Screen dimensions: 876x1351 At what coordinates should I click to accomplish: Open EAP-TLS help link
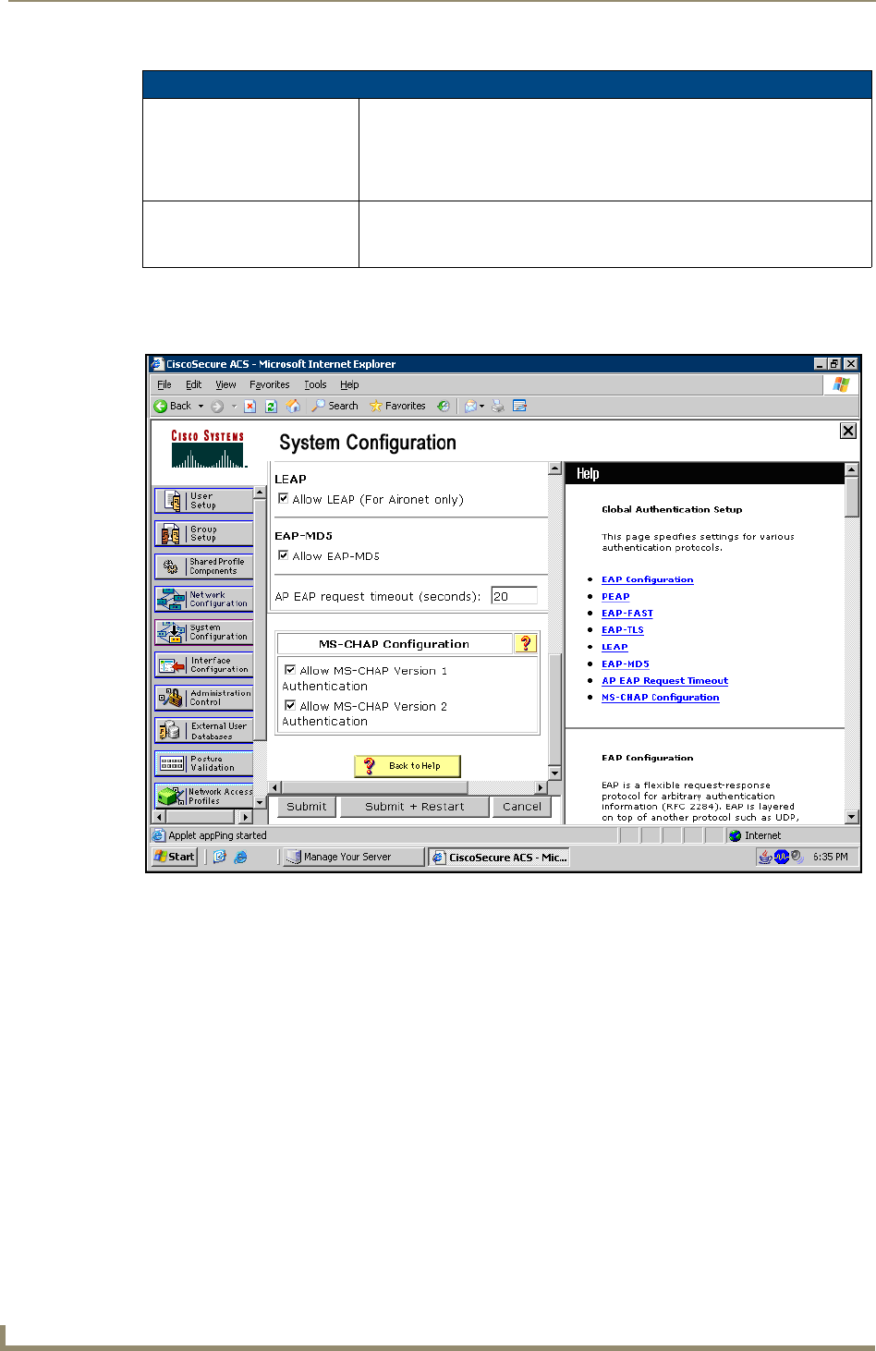623,630
